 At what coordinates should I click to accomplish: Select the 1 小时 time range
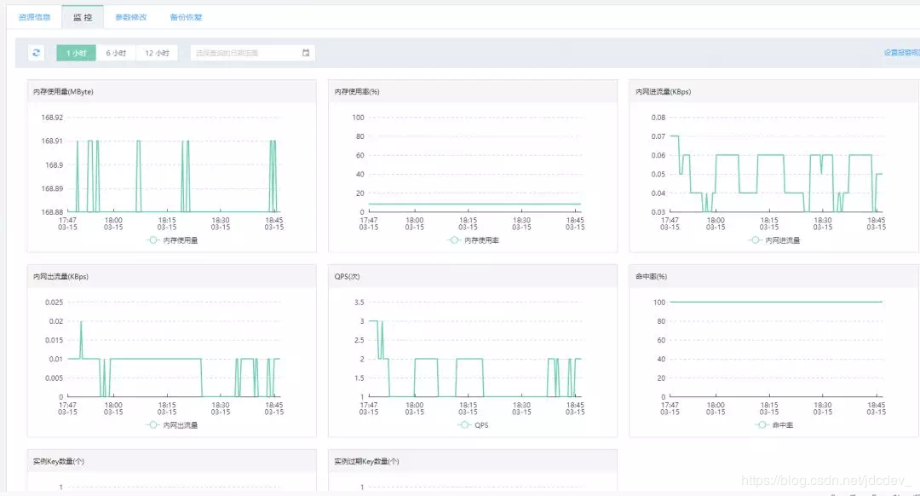[x=77, y=53]
